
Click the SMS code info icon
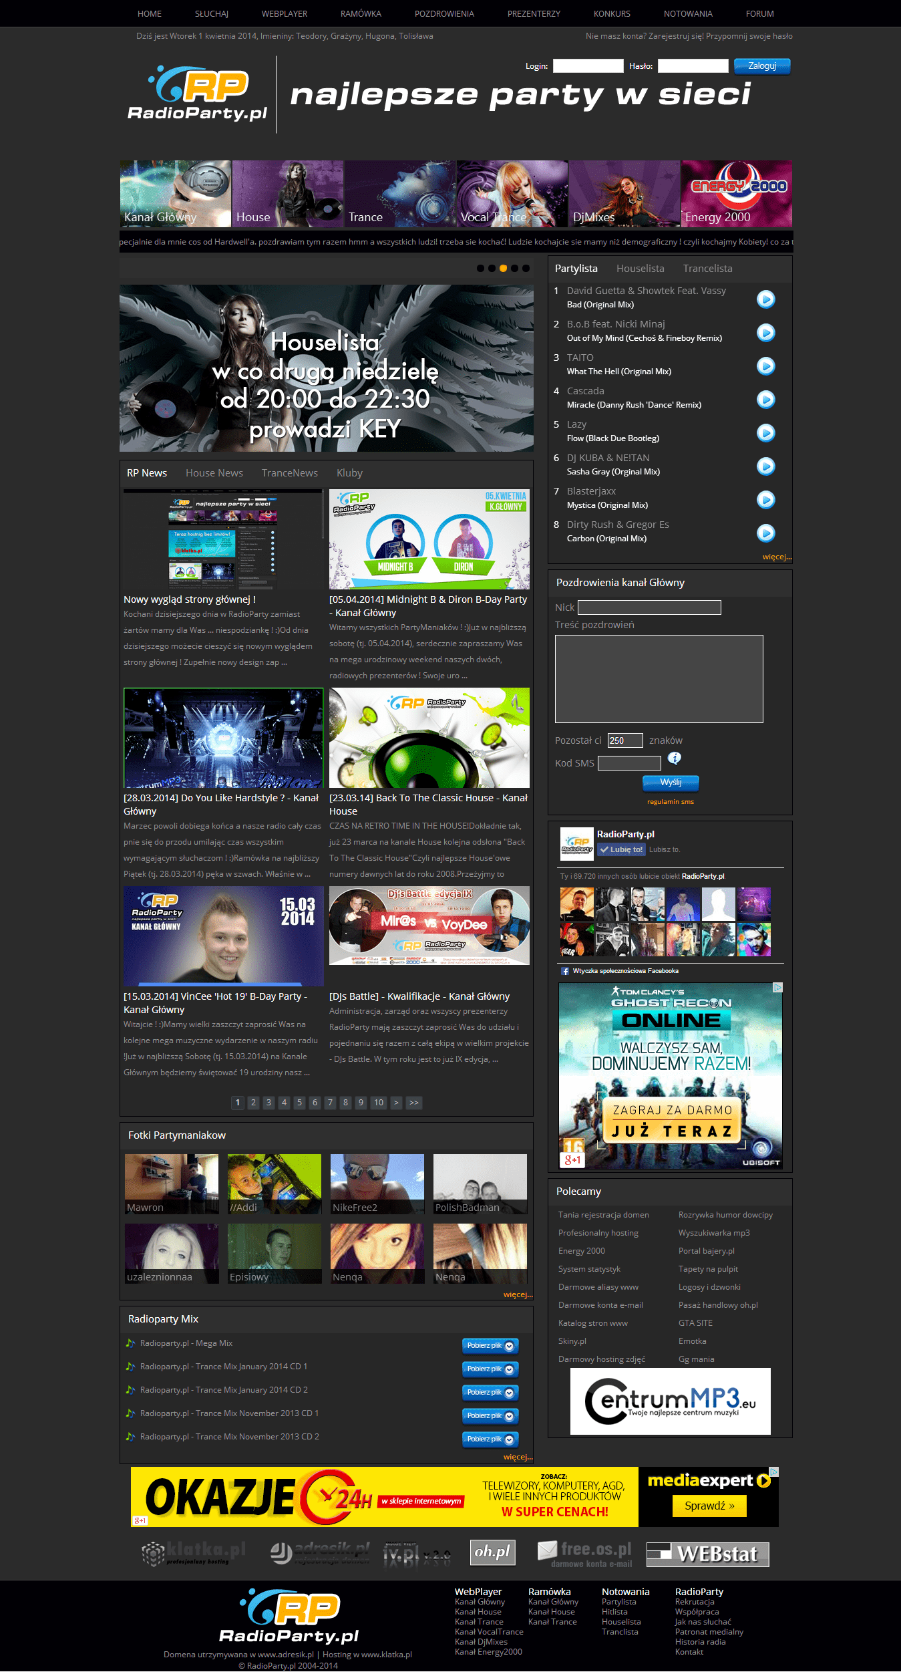[x=675, y=758]
